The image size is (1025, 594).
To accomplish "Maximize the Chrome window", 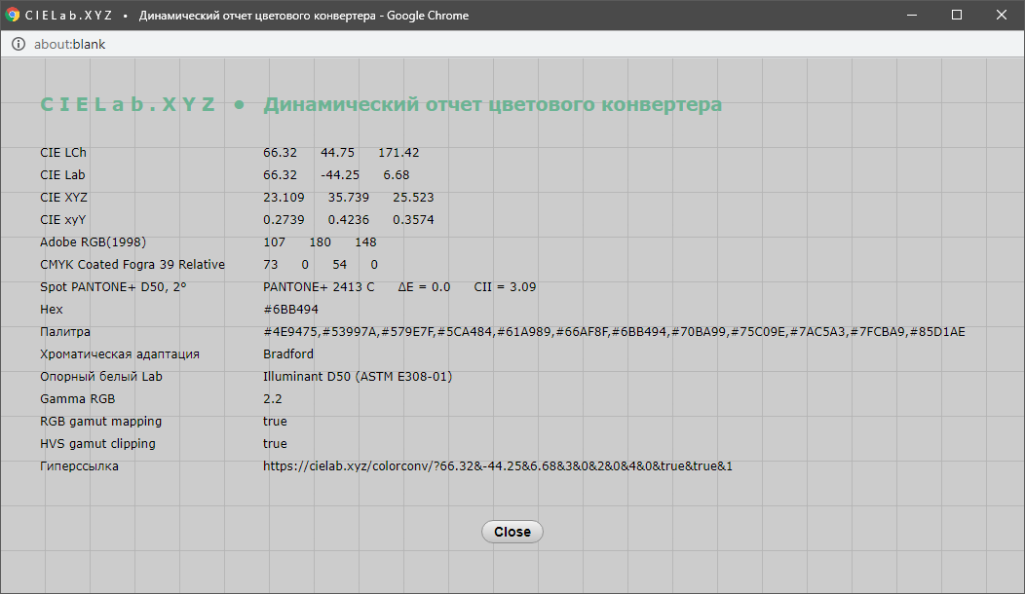I will (x=957, y=15).
